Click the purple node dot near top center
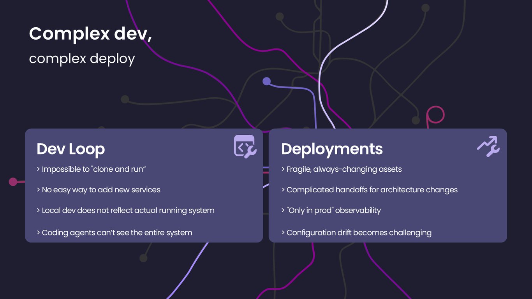The height and width of the screenshot is (299, 532). [x=266, y=81]
